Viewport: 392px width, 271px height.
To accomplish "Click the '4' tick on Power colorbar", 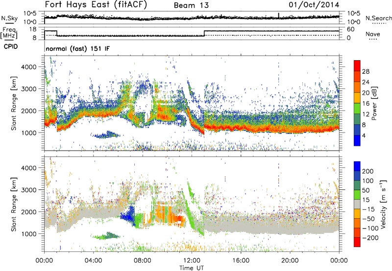I will [364, 135].
